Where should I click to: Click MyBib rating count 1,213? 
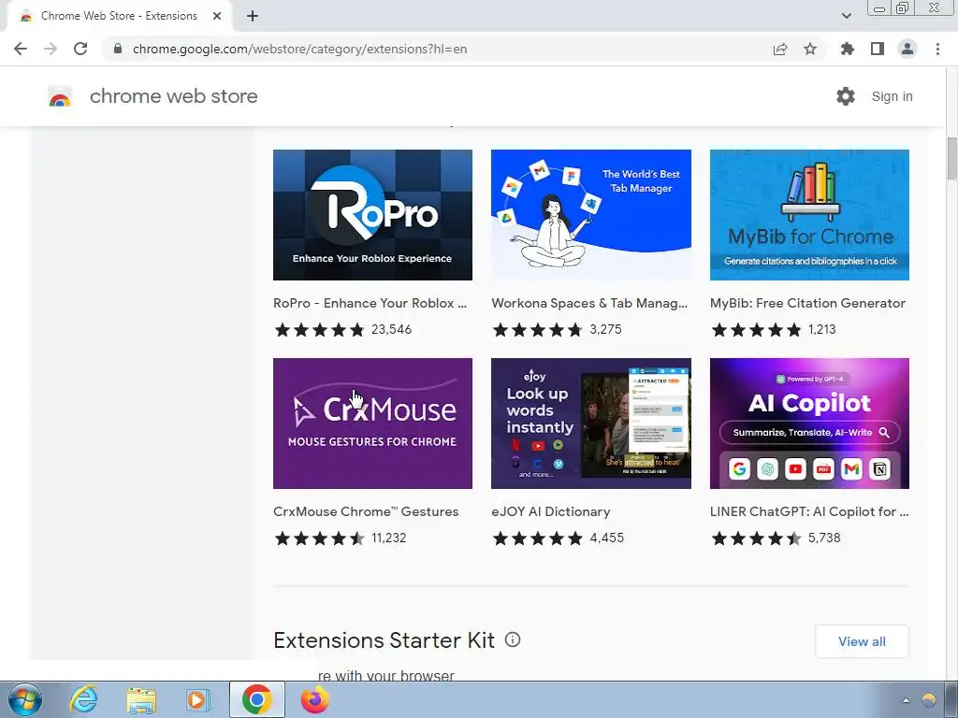click(x=821, y=330)
